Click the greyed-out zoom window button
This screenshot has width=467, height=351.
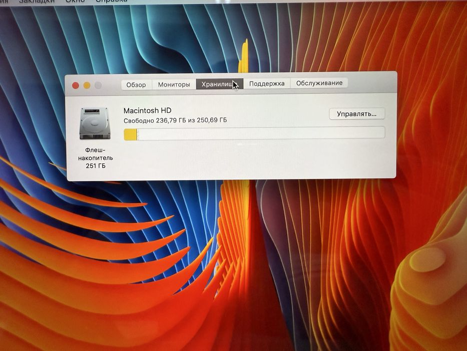tap(98, 85)
